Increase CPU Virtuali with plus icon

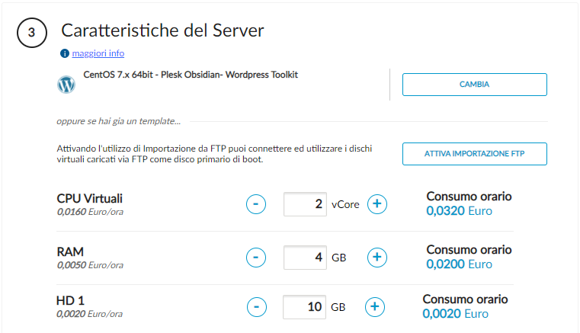[x=377, y=204]
